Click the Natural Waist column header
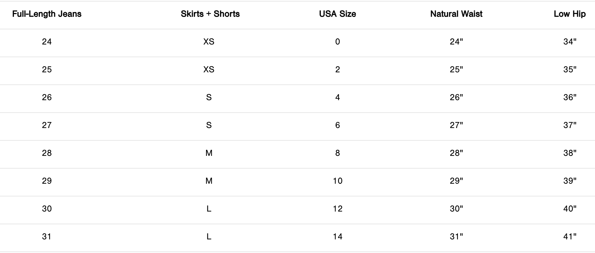 click(456, 14)
